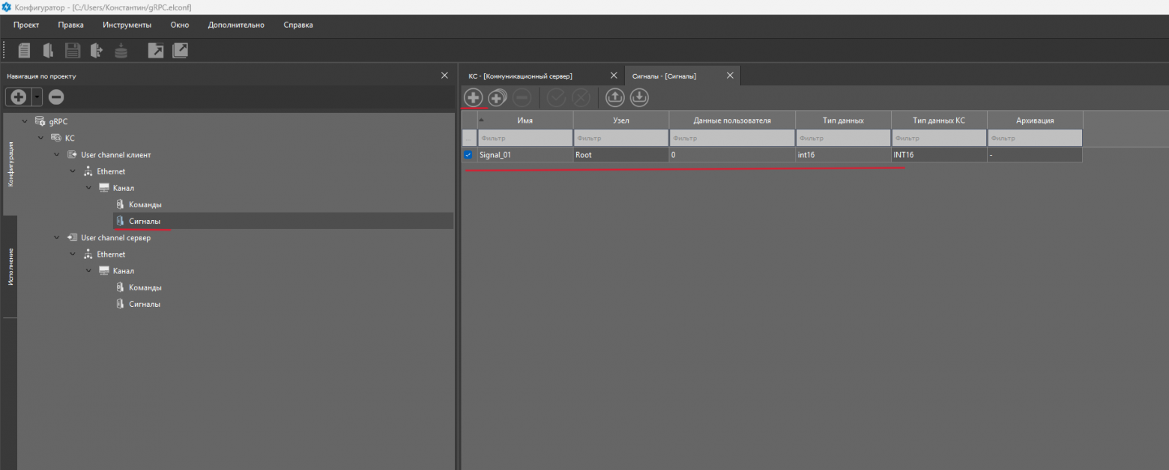1169x470 pixels.
Task: Click the door-with-arrow icon in main toolbar
Action: [96, 50]
